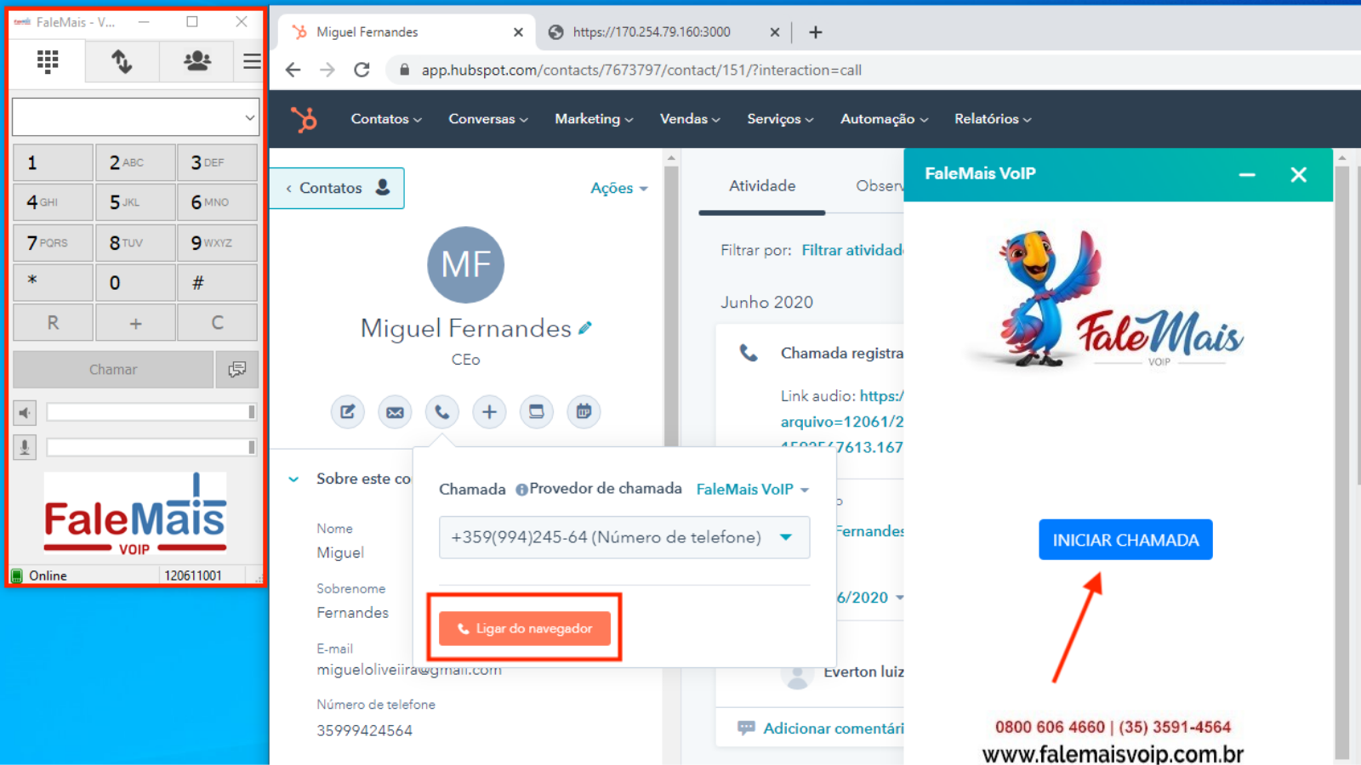Screen dimensions: 1361x765
Task: Click the MF contact avatar
Action: click(465, 264)
